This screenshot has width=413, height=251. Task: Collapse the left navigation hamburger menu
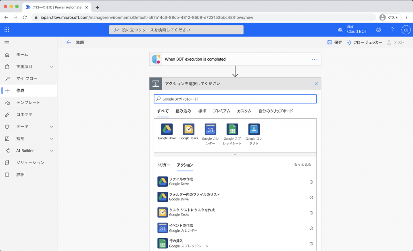pyautogui.click(x=7, y=43)
